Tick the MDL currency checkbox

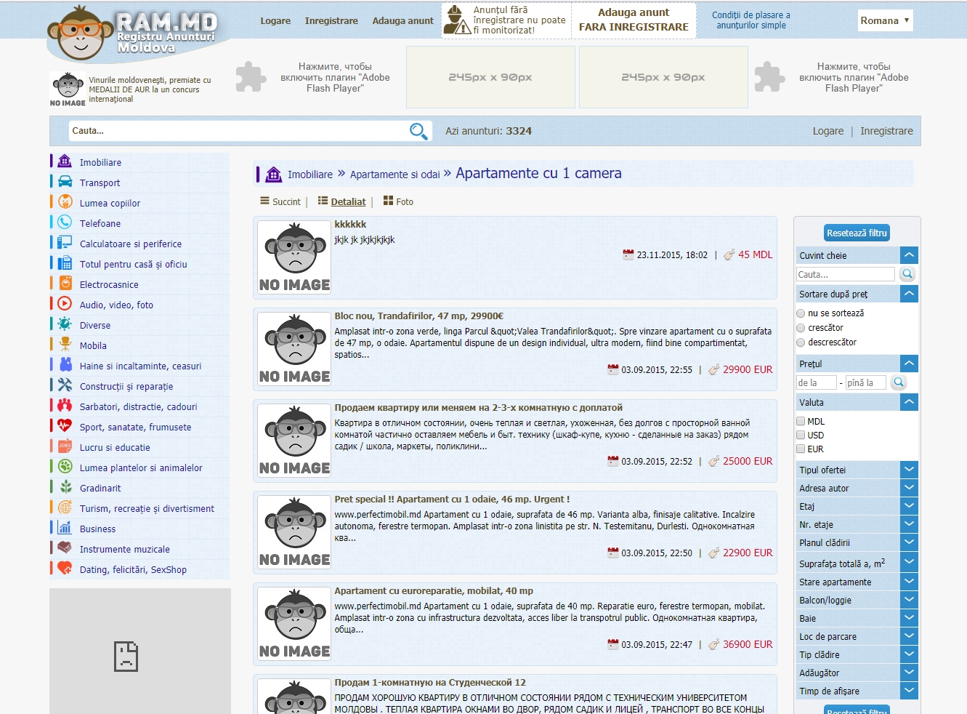click(x=801, y=422)
